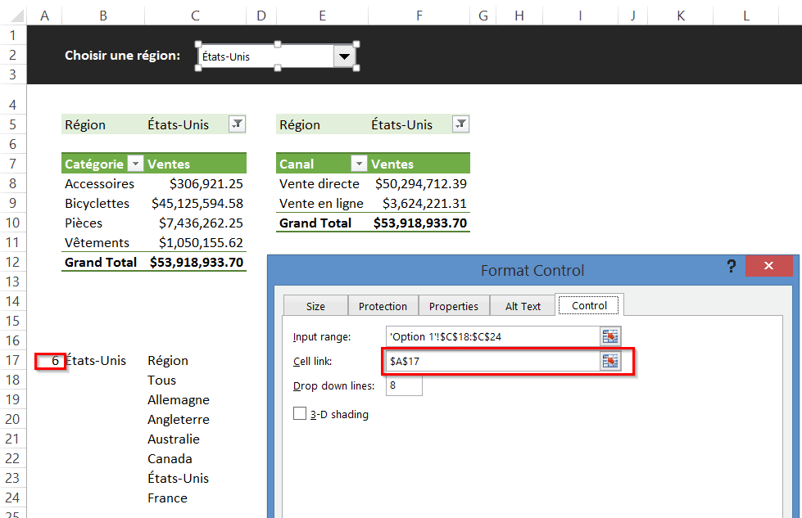Expand the Canal column filter dropdown
This screenshot has height=518, width=802.
point(359,164)
